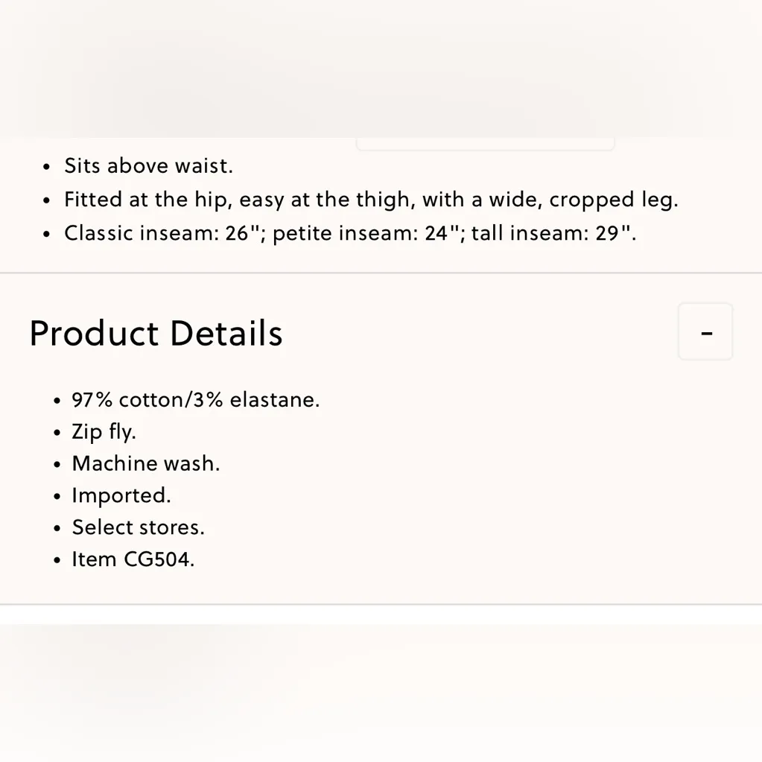The height and width of the screenshot is (762, 762).
Task: Click the "Sits above waist." text
Action: coord(148,165)
